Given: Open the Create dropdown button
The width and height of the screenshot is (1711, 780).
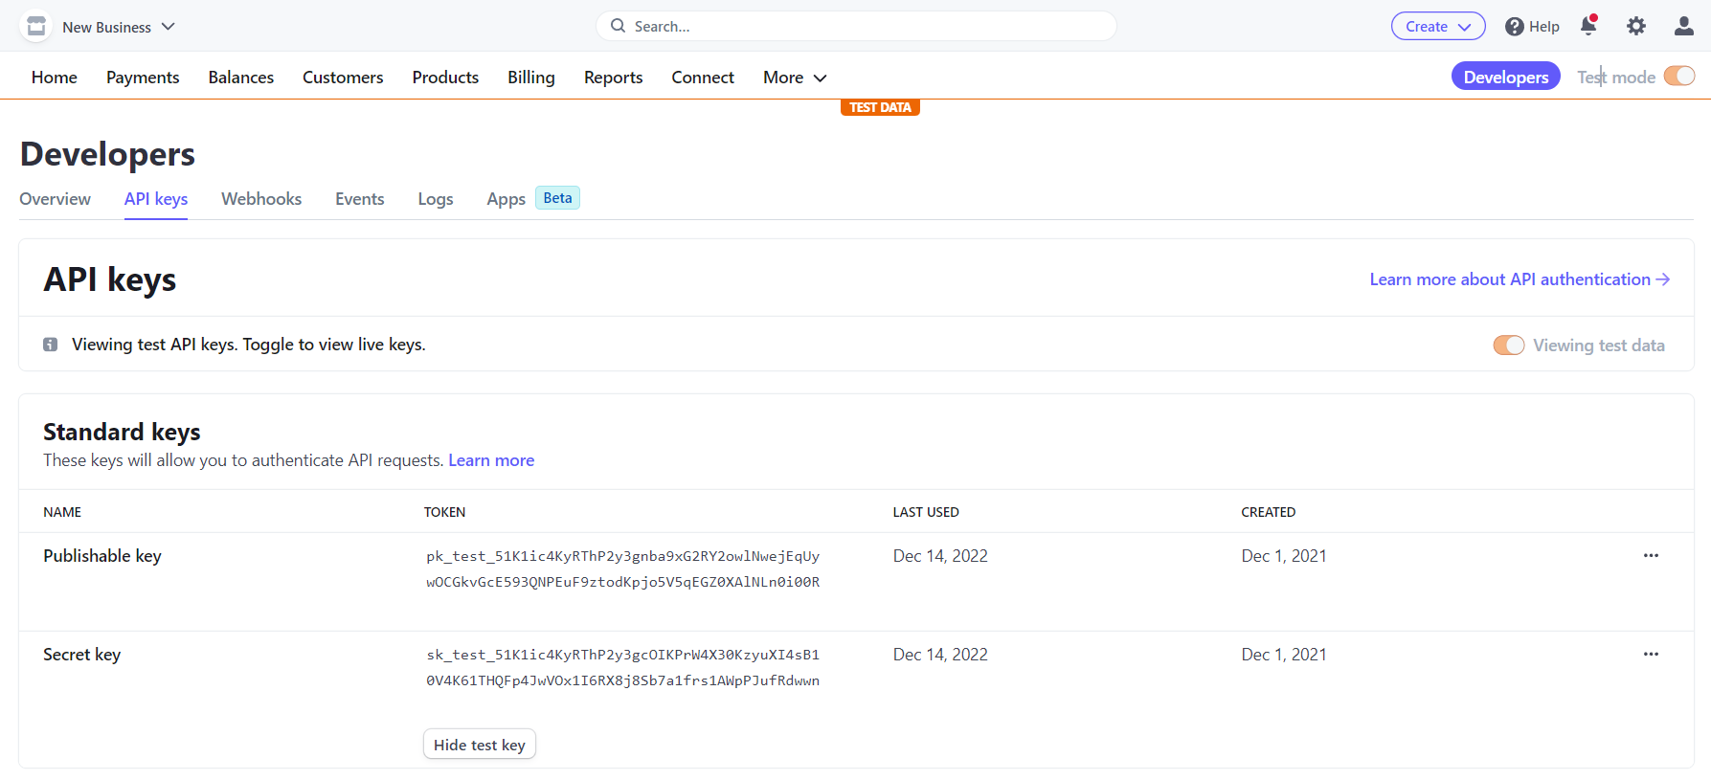Looking at the screenshot, I should click(1438, 26).
